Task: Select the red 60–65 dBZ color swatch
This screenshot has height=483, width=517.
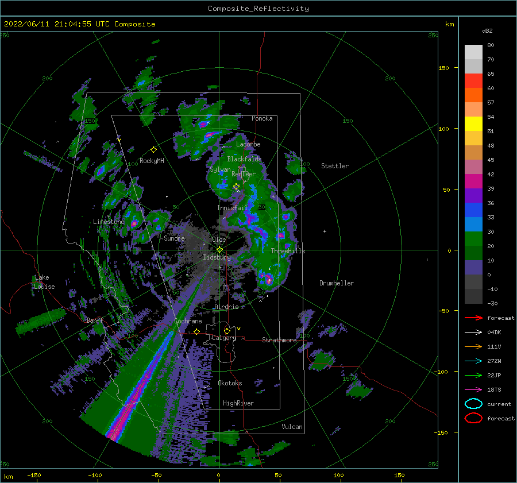Action: click(x=473, y=80)
